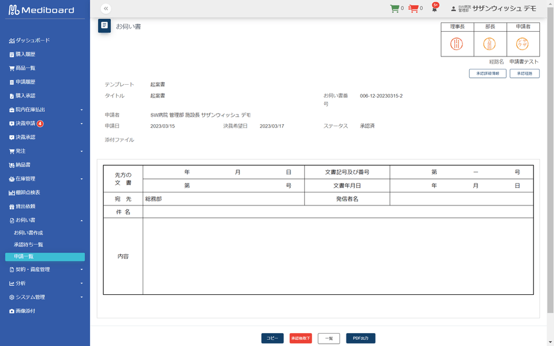Collapse the お伺い書 submenu
Viewport: 554px width, 346px height.
click(25, 219)
